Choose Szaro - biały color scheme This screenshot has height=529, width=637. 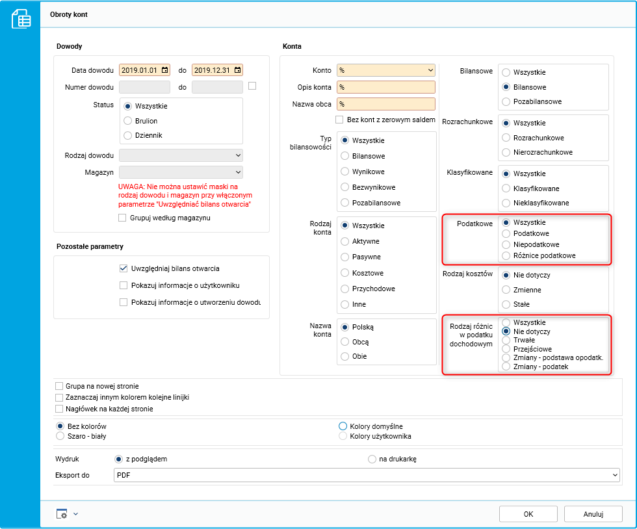[60, 436]
